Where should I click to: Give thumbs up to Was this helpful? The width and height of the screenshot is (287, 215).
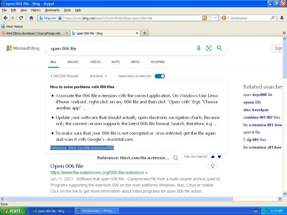pos(213,157)
